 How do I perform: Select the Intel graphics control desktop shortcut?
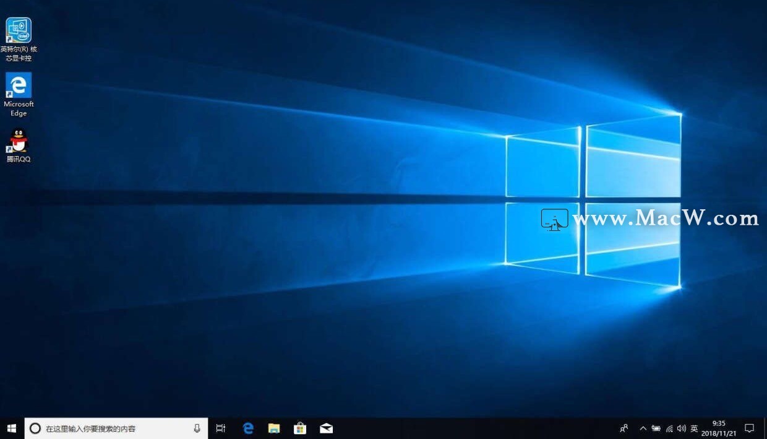[x=19, y=40]
